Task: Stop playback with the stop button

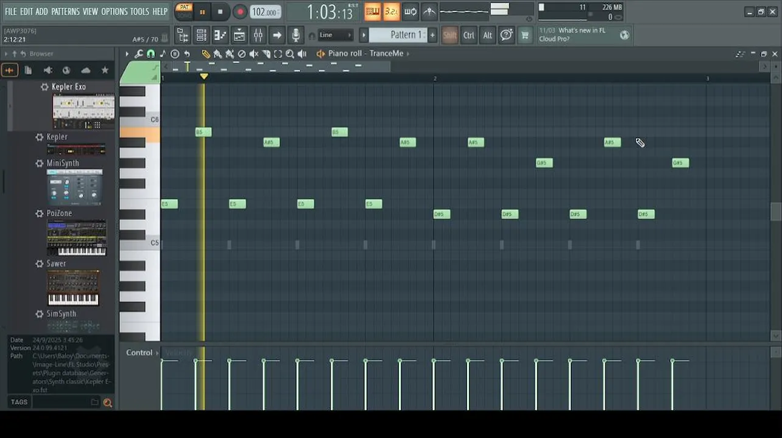Action: [220, 12]
